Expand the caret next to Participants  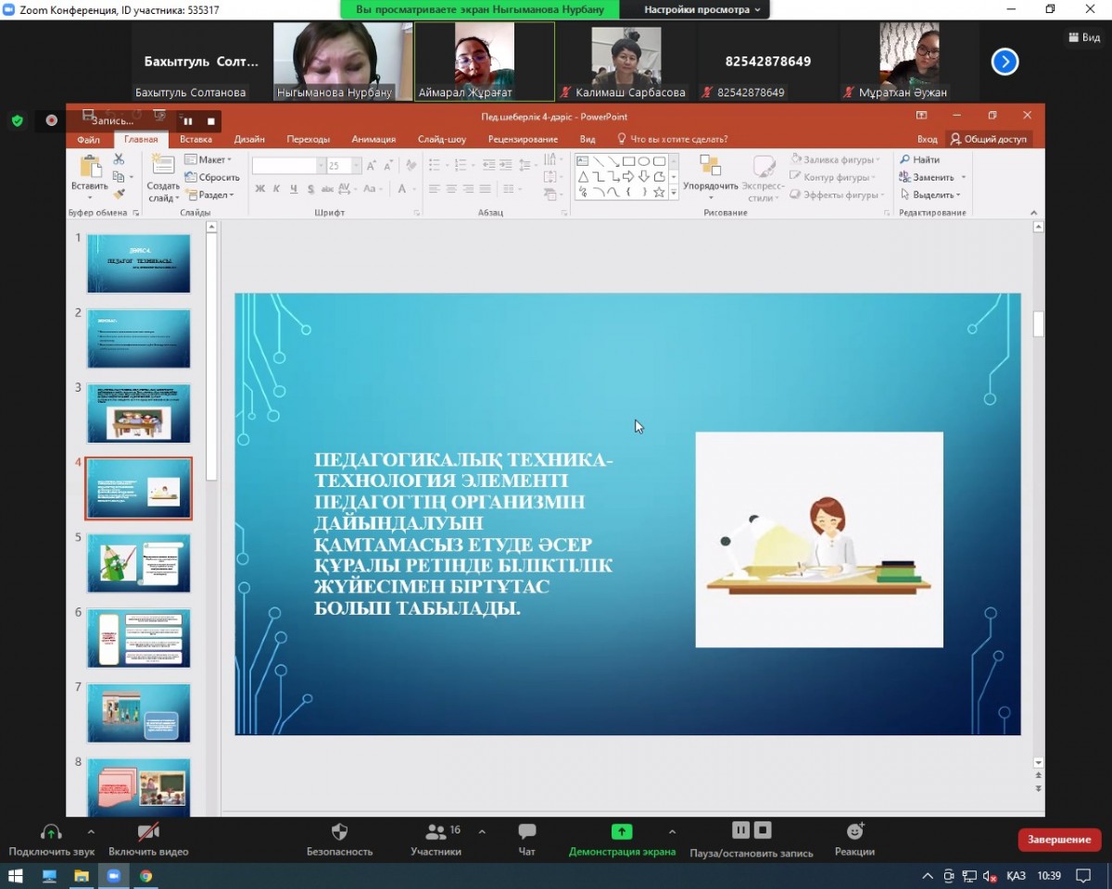[482, 831]
